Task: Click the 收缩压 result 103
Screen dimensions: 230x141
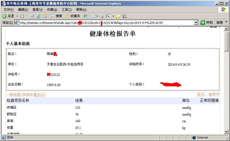Action: (x=78, y=107)
